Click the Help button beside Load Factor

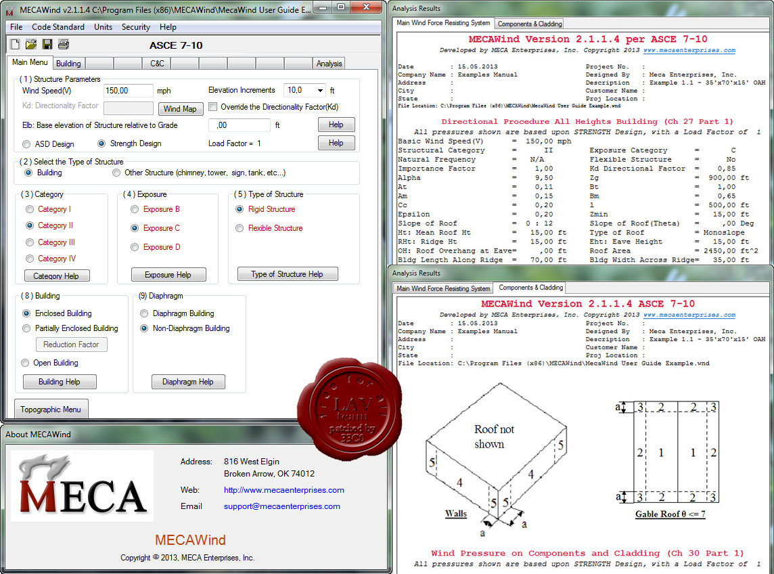click(x=336, y=143)
